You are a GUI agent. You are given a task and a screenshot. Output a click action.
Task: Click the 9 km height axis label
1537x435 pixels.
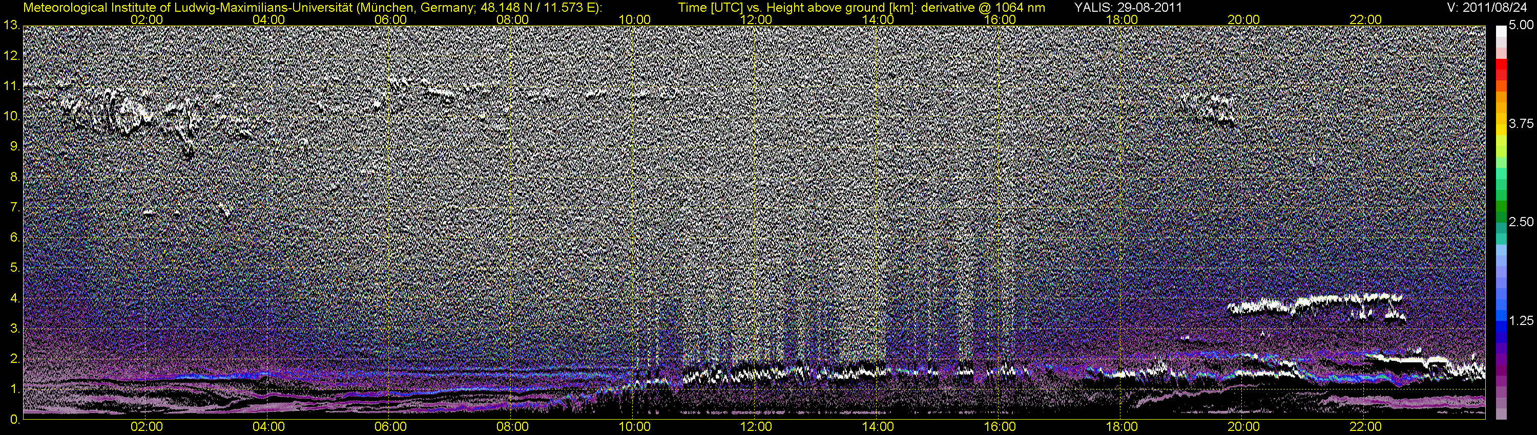[14, 146]
